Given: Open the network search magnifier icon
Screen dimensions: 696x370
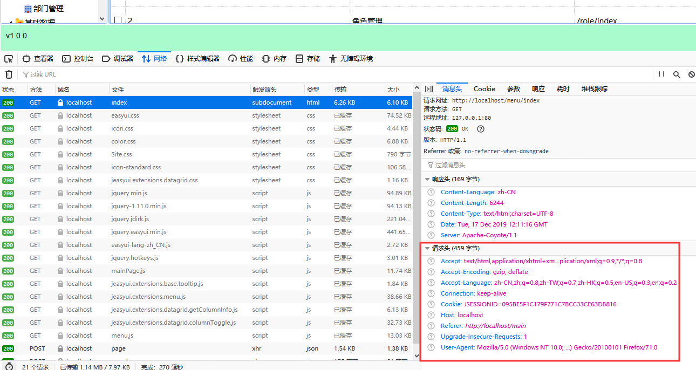Looking at the screenshot, I should 677,74.
